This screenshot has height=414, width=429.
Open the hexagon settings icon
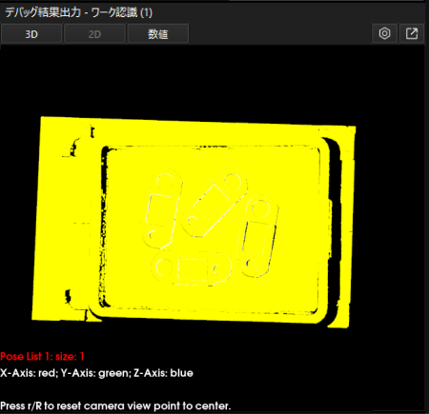tap(384, 33)
